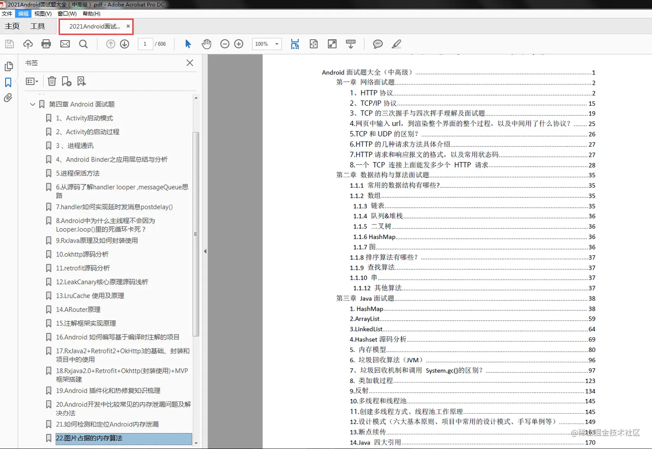This screenshot has height=449, width=652.
Task: Open the 帮助(H) menu
Action: click(x=91, y=14)
